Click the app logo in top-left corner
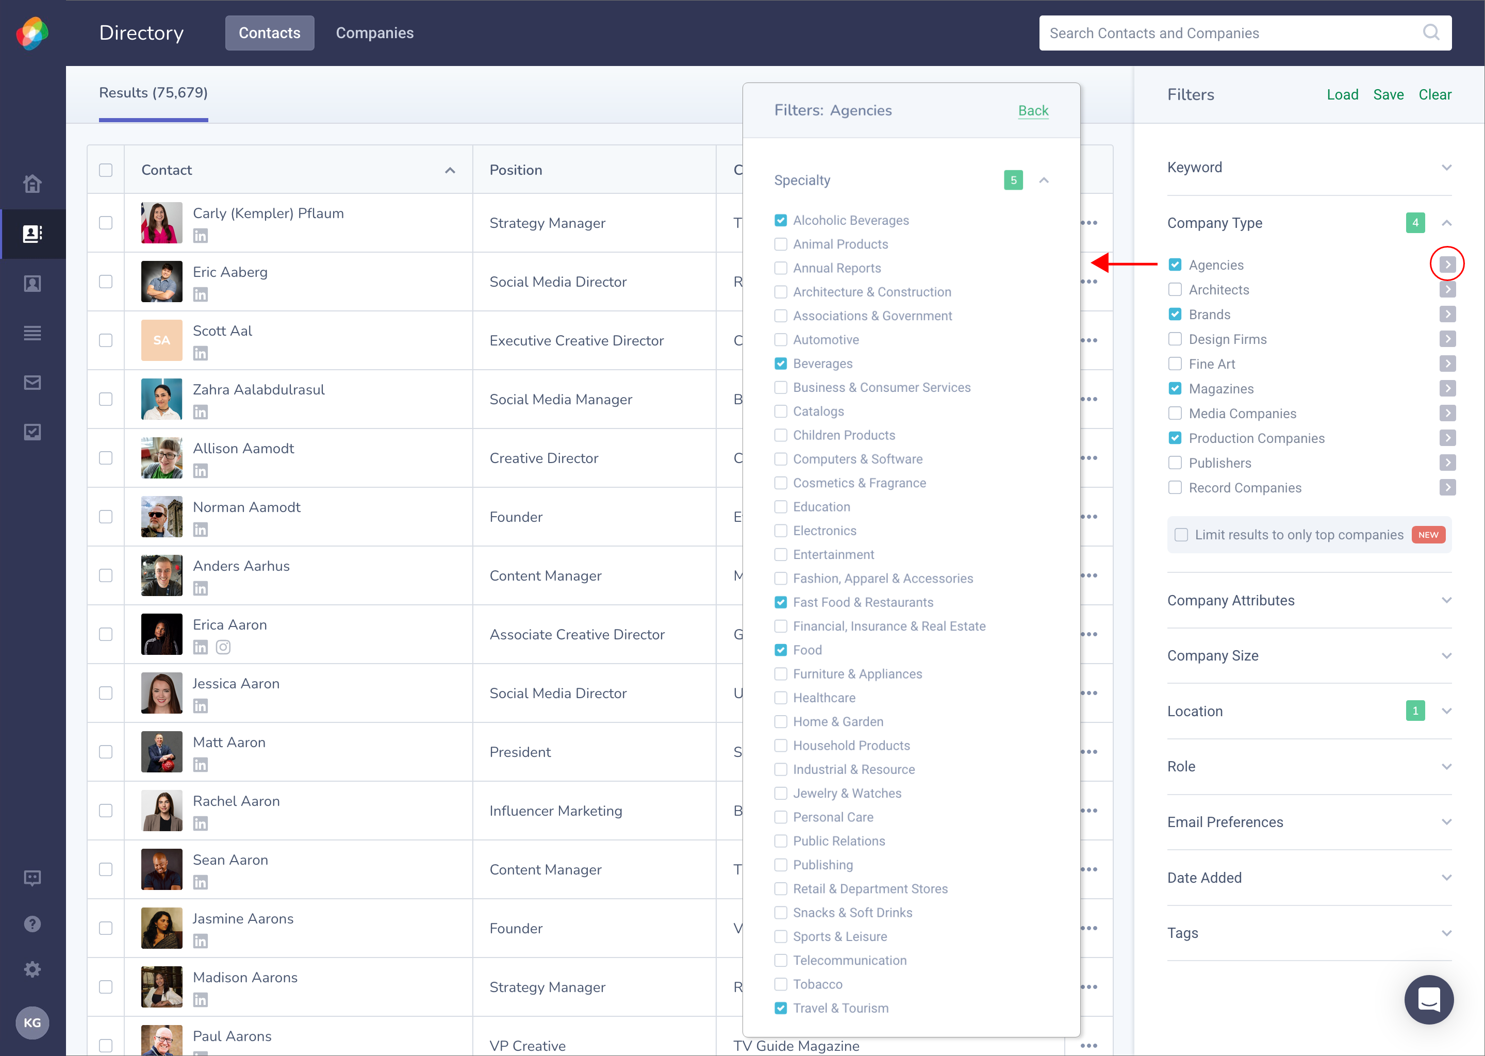This screenshot has width=1485, height=1056. click(32, 33)
